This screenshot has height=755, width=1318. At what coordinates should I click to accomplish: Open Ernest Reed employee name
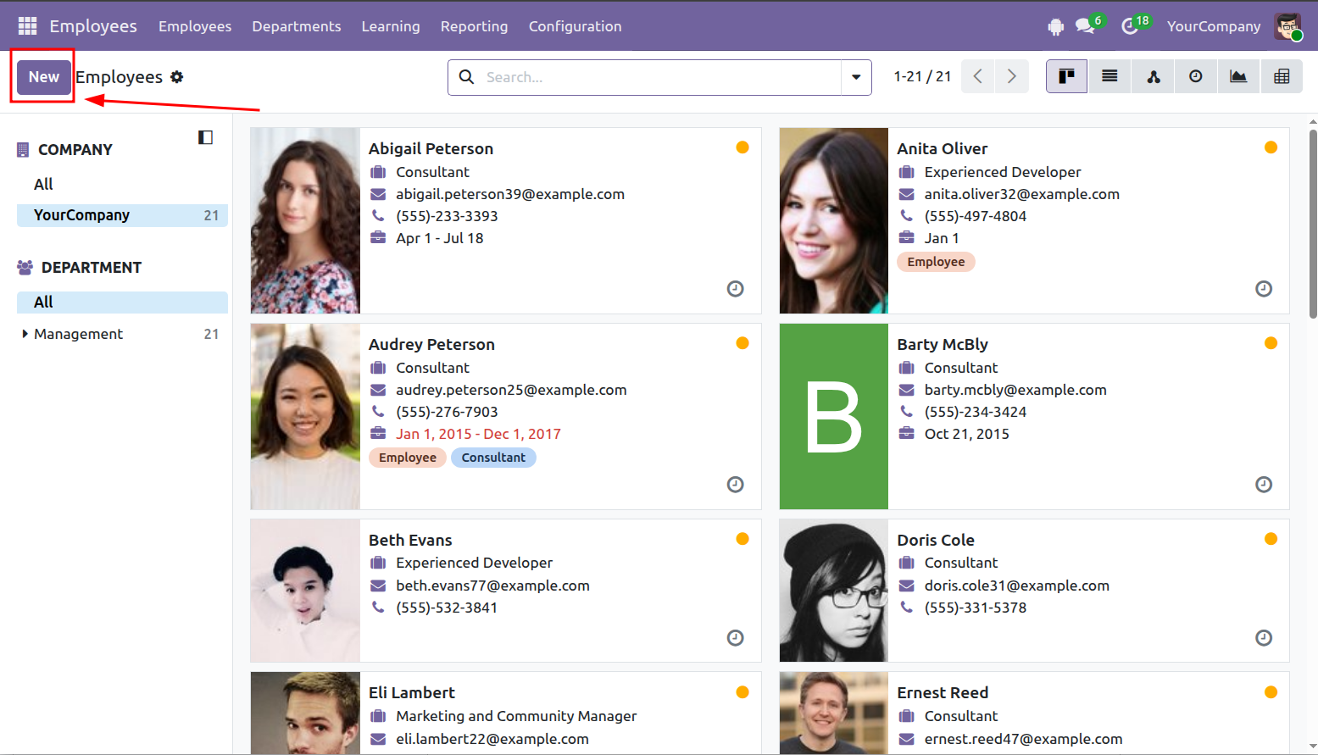(943, 692)
